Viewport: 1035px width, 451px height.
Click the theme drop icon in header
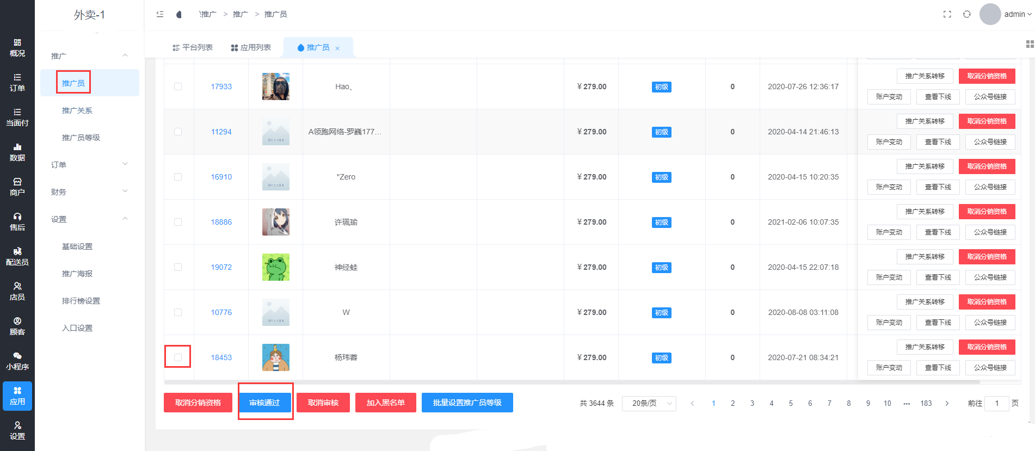coord(179,15)
